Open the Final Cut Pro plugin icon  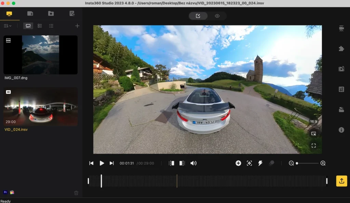(x=12, y=192)
